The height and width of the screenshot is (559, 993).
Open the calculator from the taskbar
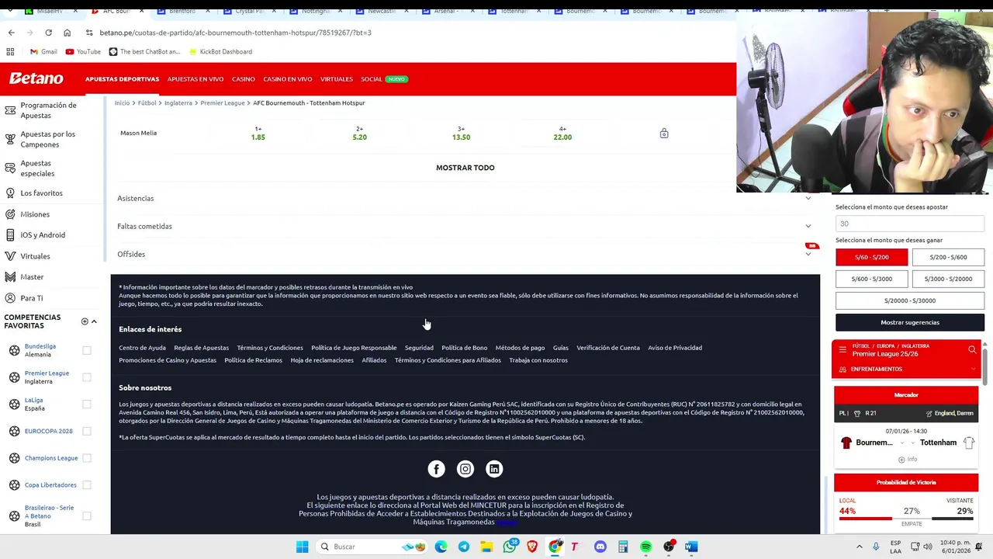(623, 547)
